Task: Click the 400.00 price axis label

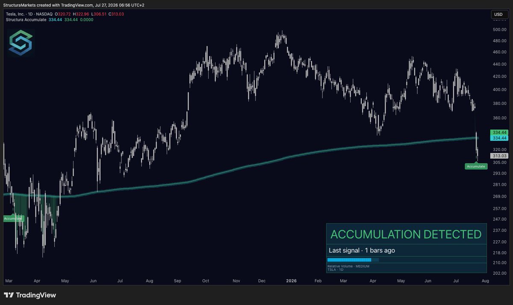Action: pos(499,90)
